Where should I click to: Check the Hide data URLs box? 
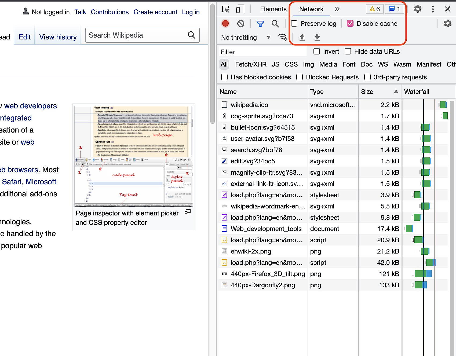(x=348, y=51)
